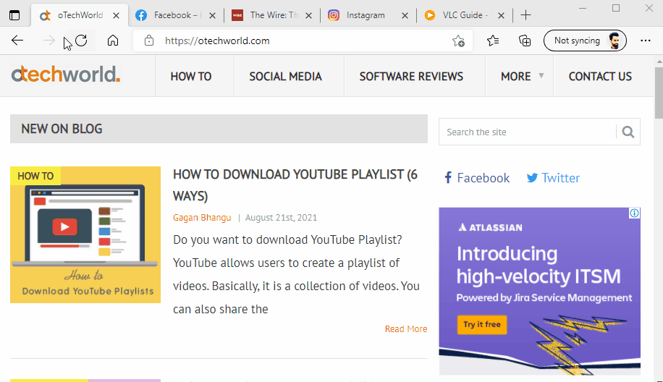Click the otechworld site logo
This screenshot has height=382, width=663.
pos(66,75)
